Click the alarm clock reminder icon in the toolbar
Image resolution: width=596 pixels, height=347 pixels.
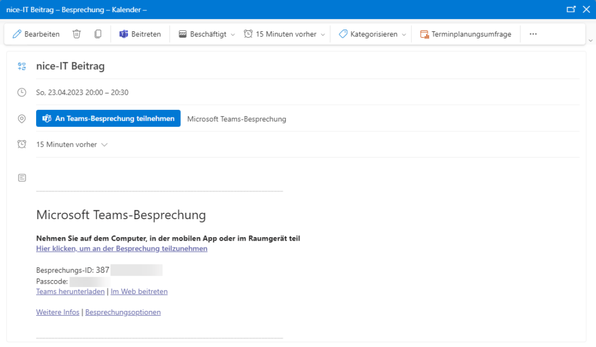tap(248, 34)
